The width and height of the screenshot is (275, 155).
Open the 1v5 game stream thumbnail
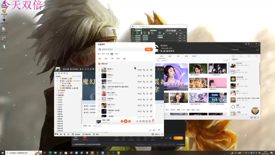tap(218, 98)
